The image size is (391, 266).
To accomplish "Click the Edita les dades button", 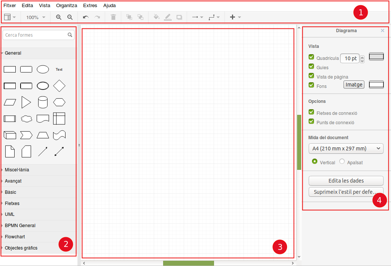I will tap(346, 181).
